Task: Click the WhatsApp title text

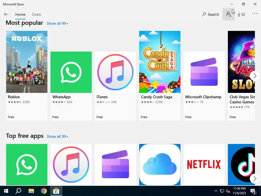Action: tap(61, 97)
